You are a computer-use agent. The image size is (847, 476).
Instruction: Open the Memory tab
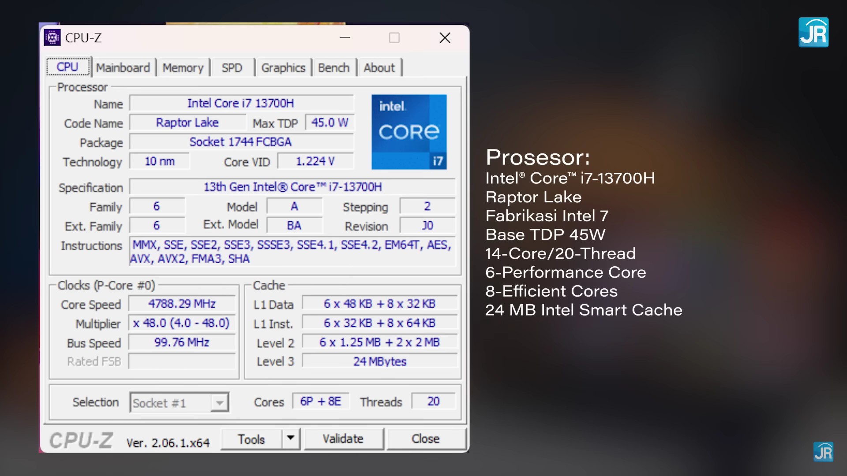pos(183,68)
